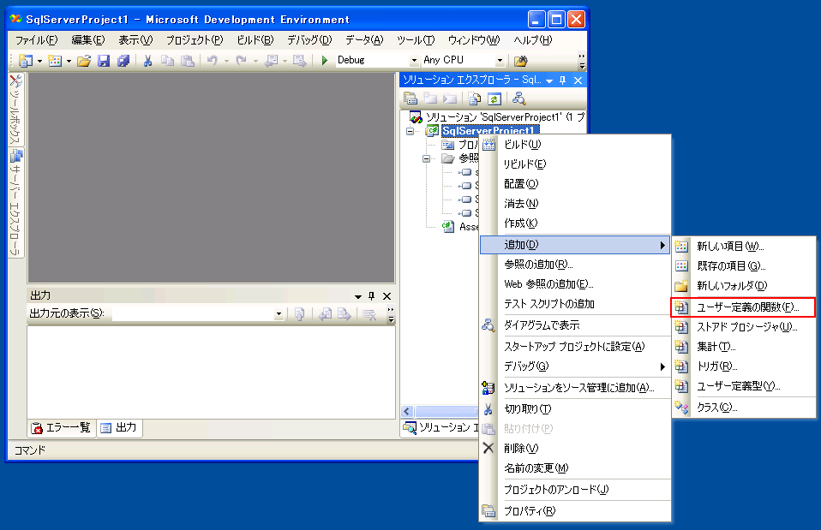Open Output panel window position dropdown arrow

(358, 296)
